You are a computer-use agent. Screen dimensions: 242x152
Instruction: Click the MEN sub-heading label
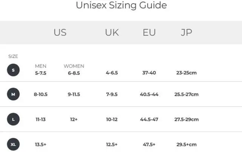[40, 66]
